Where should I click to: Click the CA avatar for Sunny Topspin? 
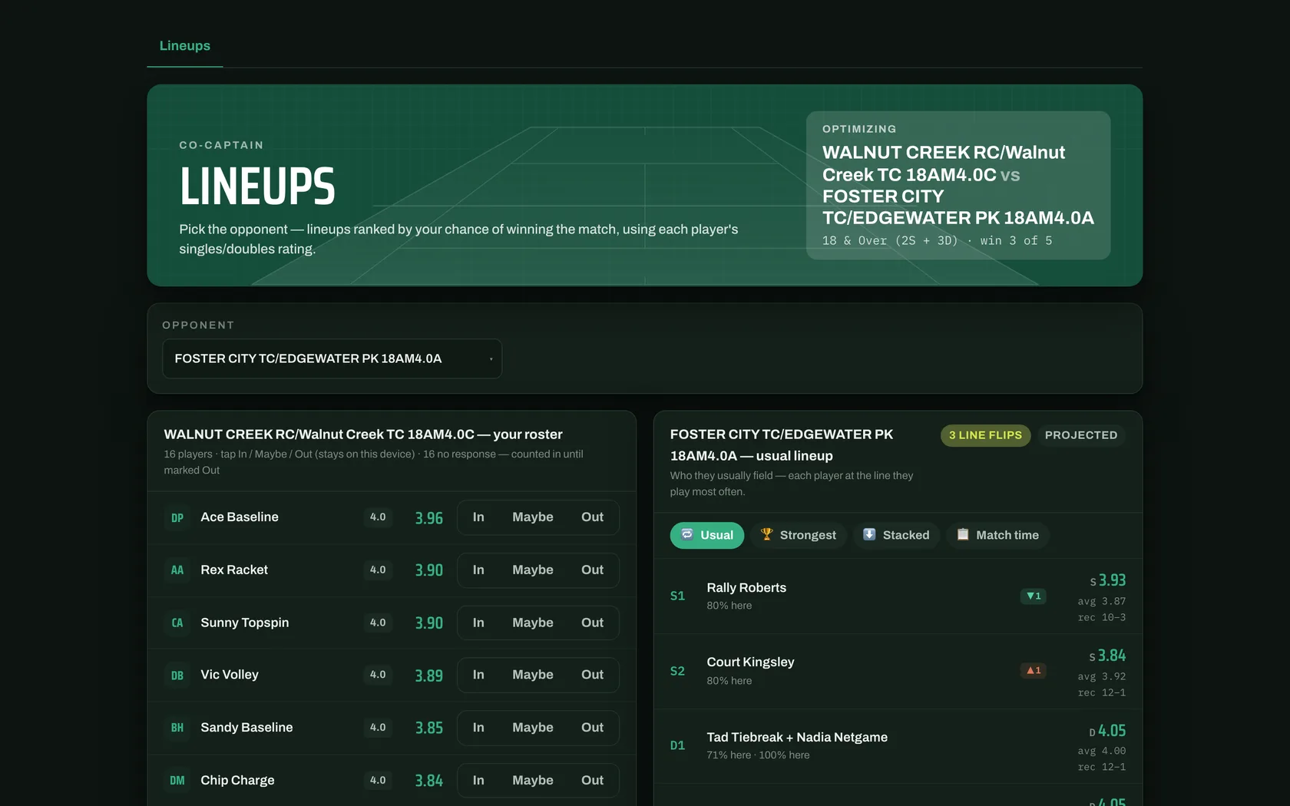(x=177, y=623)
